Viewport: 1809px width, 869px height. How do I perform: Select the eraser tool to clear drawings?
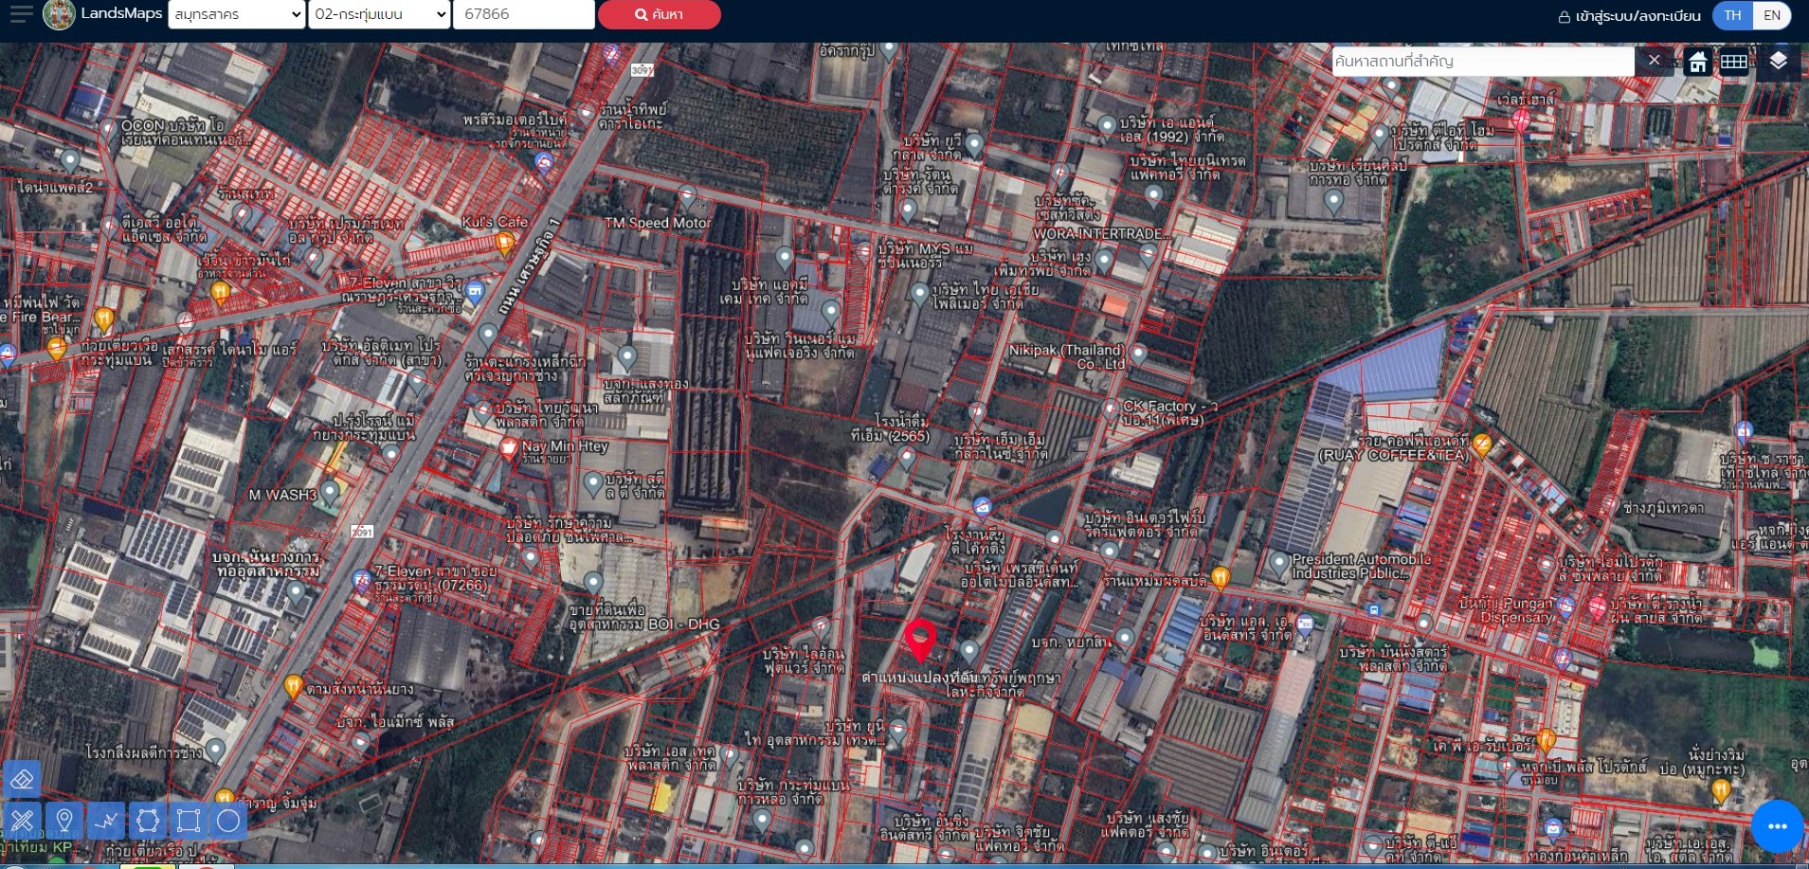click(22, 779)
